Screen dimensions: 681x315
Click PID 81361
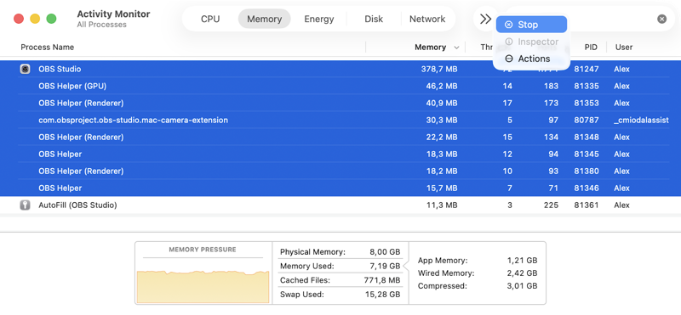587,205
